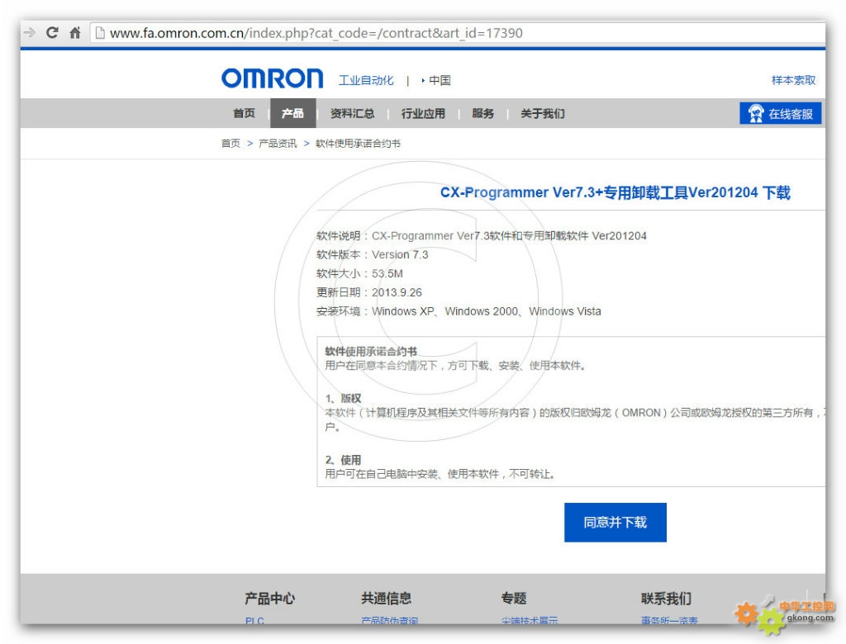The width and height of the screenshot is (846, 644).
Task: Focus the URL address field
Action: 458,33
